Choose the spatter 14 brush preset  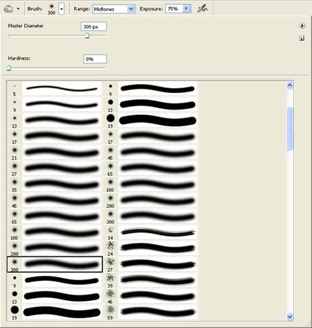tap(150, 232)
